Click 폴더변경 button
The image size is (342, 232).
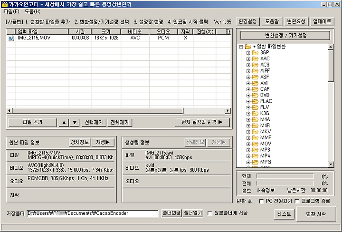click(171, 213)
